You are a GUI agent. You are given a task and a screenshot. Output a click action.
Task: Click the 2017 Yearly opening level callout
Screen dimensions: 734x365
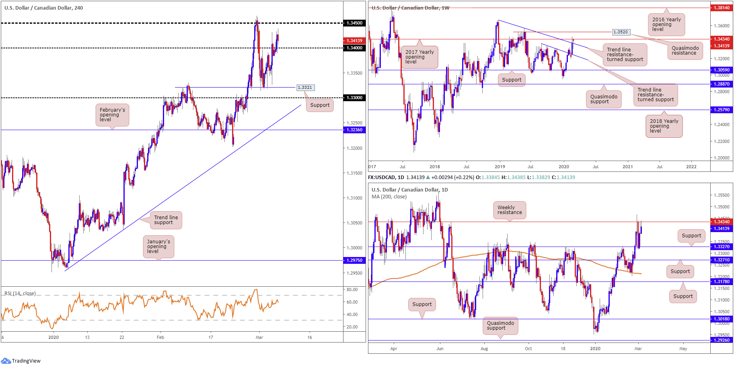419,57
